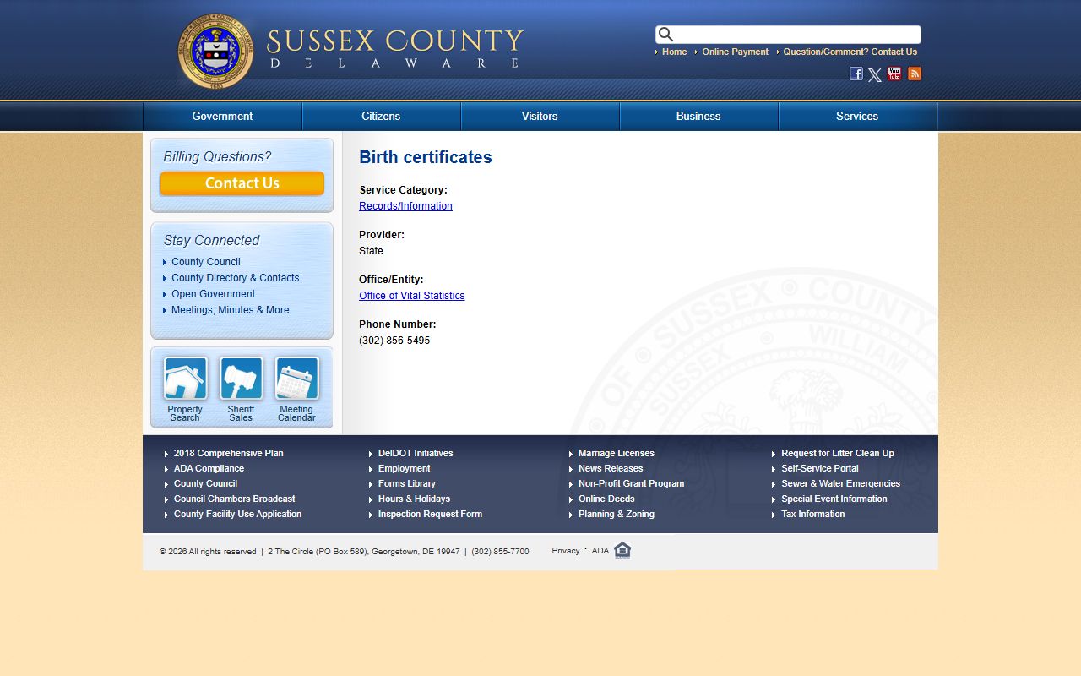Open Non-Profit Grant Program link
The width and height of the screenshot is (1081, 676).
tap(631, 484)
